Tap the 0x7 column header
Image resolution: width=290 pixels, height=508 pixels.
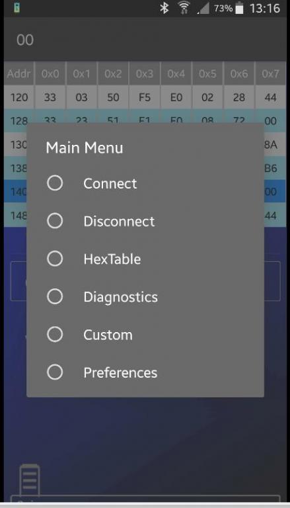(x=270, y=74)
